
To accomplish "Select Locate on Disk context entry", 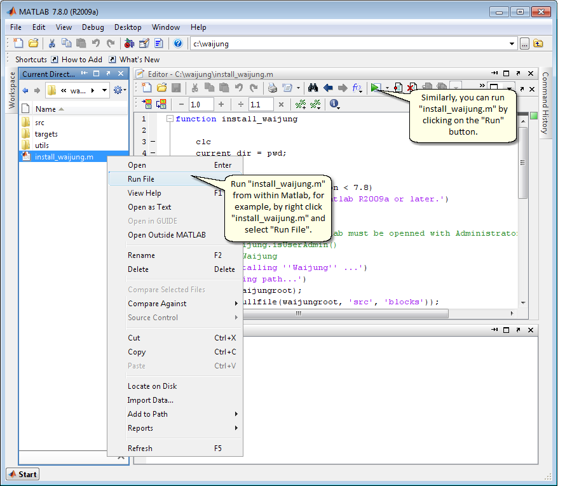I will click(175, 386).
